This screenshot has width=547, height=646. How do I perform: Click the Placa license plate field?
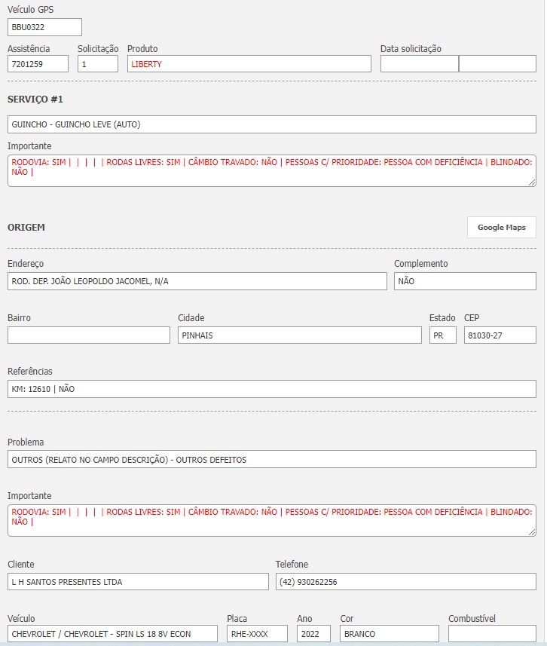click(x=257, y=634)
